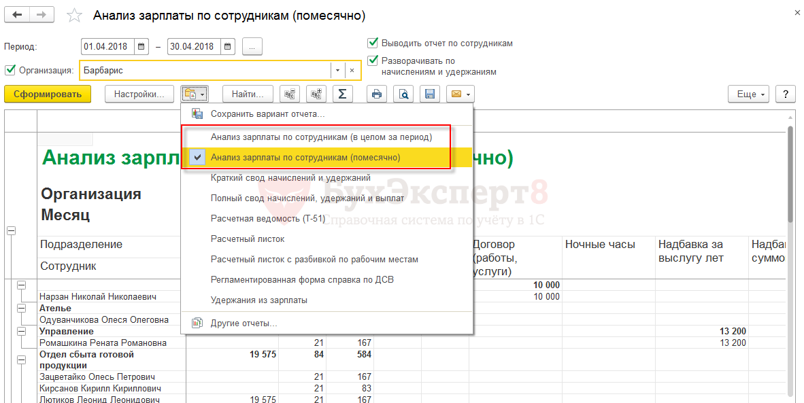Select Регламентированная форма справка по ДСВ

coord(326,280)
